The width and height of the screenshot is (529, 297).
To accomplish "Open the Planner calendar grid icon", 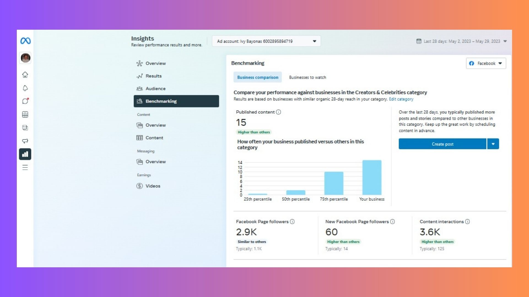I will (25, 114).
